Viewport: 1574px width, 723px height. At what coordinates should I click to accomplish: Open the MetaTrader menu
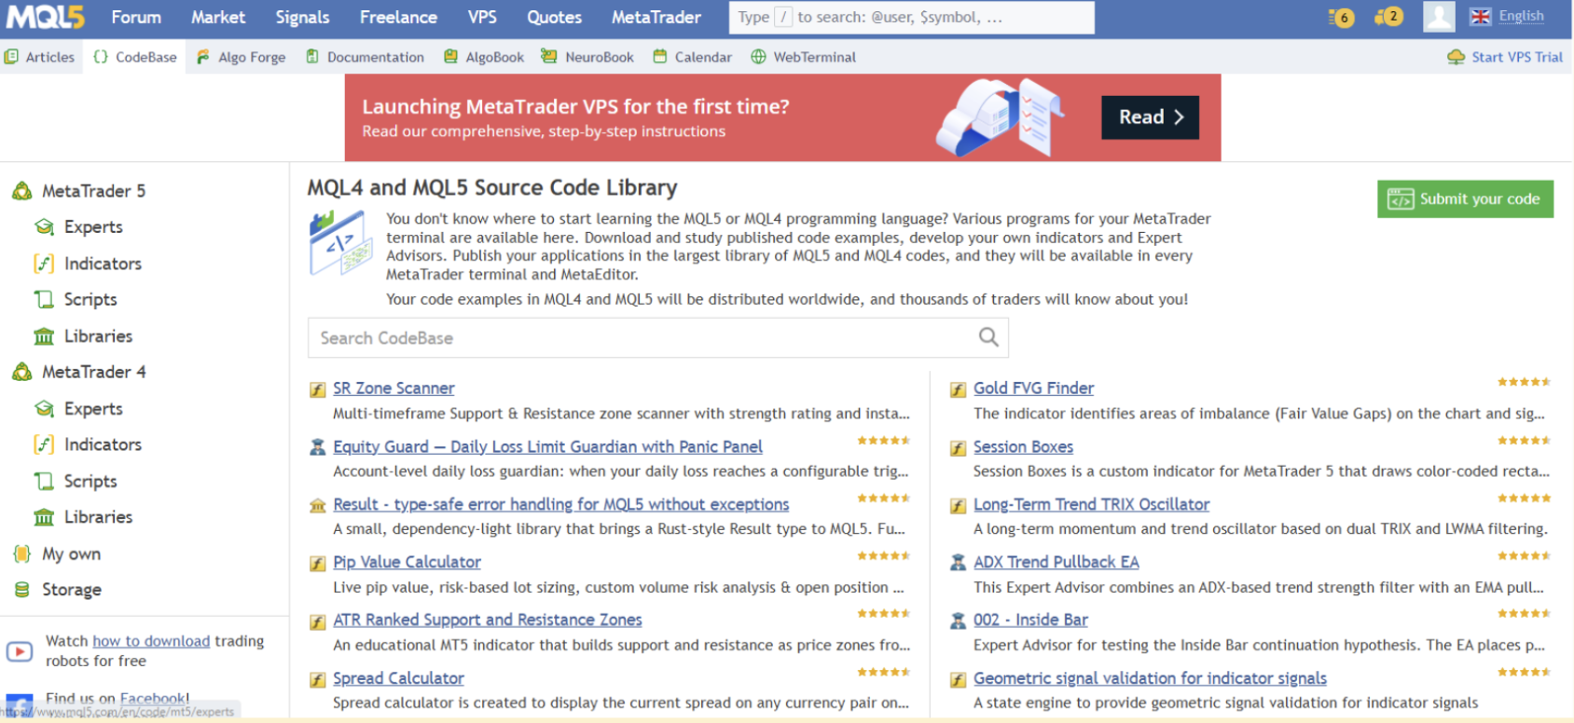click(656, 17)
